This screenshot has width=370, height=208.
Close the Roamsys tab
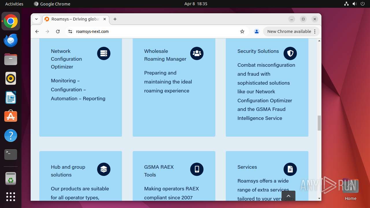pos(105,19)
